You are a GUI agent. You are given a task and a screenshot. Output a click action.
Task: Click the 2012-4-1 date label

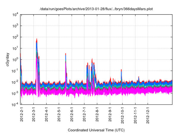pyautogui.click(x=46, y=114)
